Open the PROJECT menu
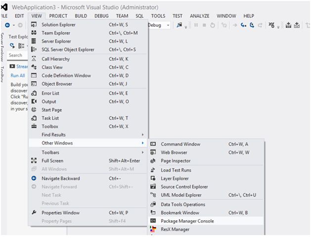Screen dimensions: 311x241 pyautogui.click(x=58, y=16)
